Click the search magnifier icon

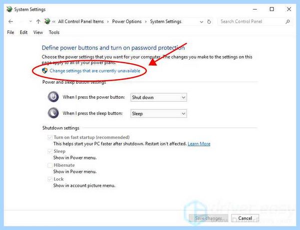tap(288, 22)
